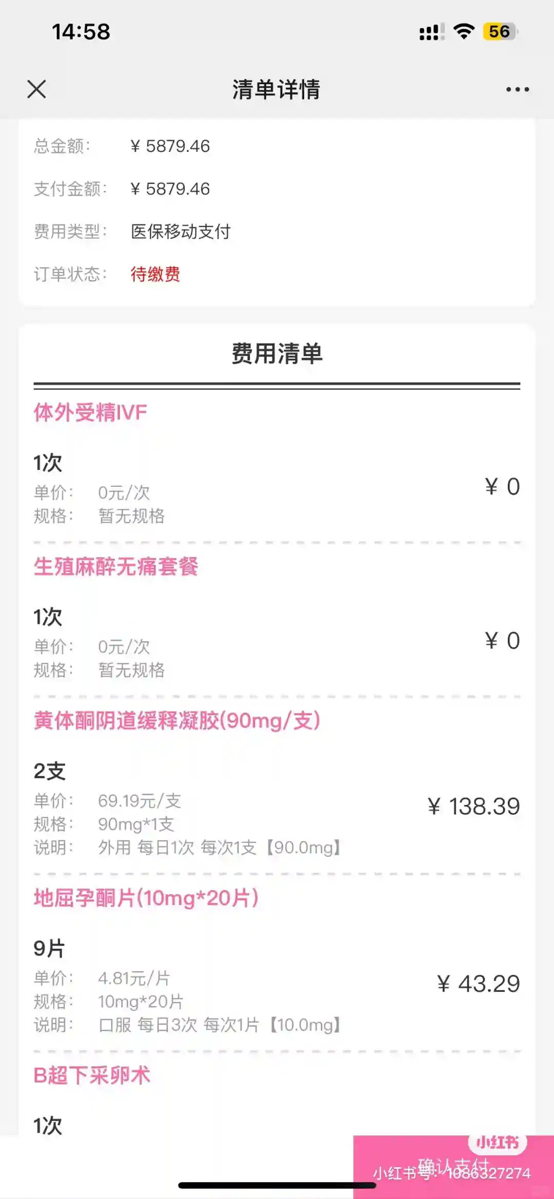The image size is (554, 1199).
Task: Select the 体外受精IVF item title
Action: [90, 412]
